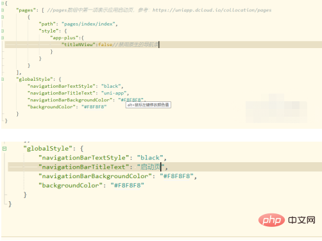Click lower snippet backgroundColor "#F8F8F8" value
The image size is (322, 241).
tap(128, 185)
